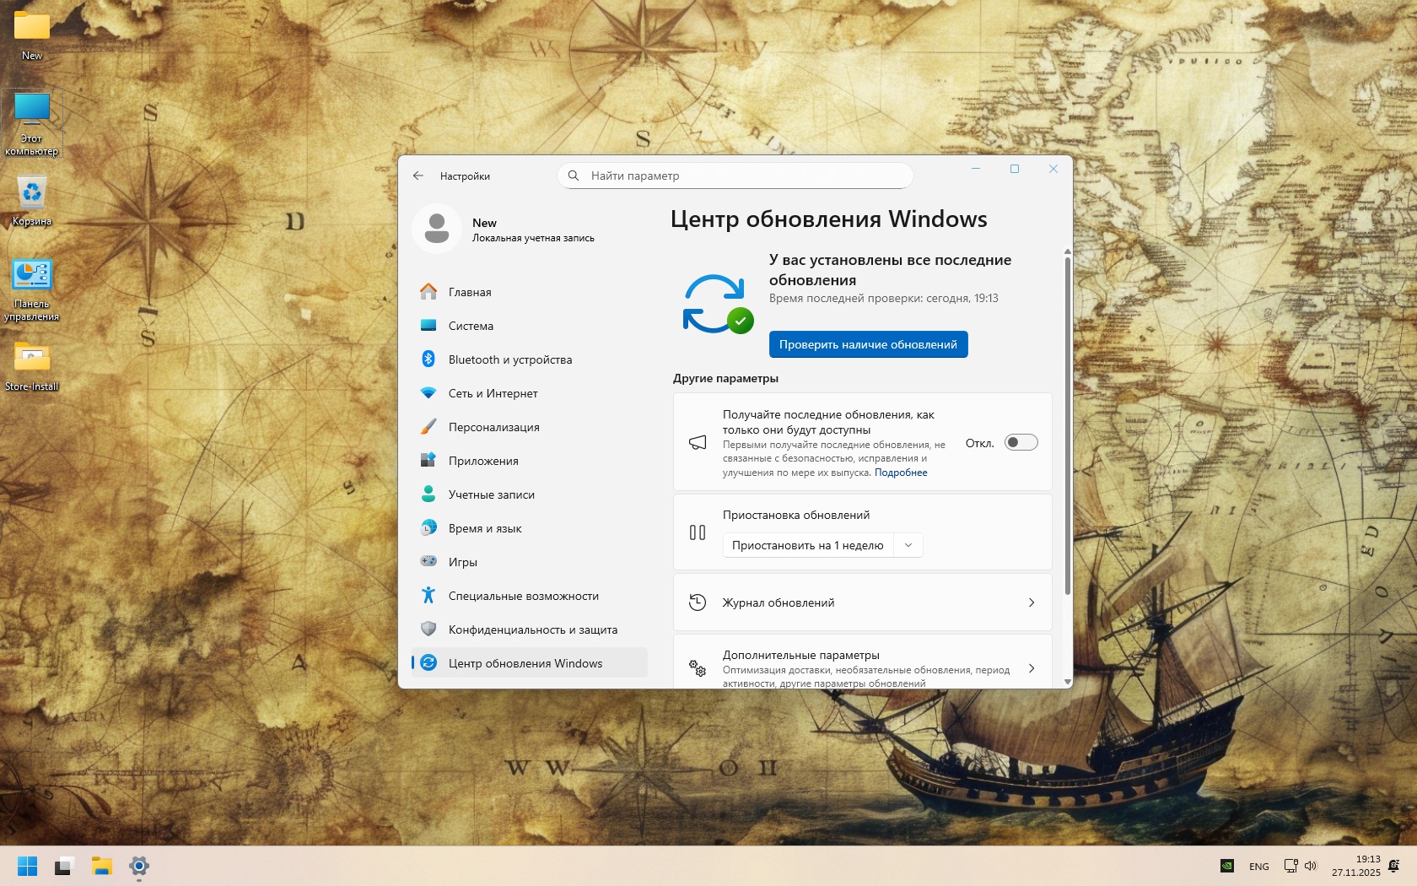Open the notification bell in the taskbar

(x=1393, y=866)
